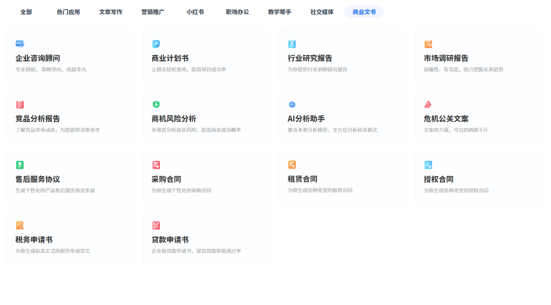Click the text 为你生成个性化的采购合同
The image size is (551, 305).
pos(181,191)
